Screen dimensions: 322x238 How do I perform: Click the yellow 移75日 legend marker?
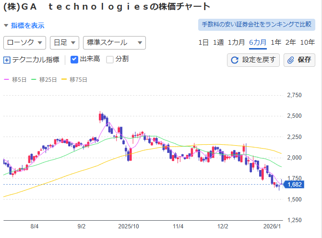point(65,79)
